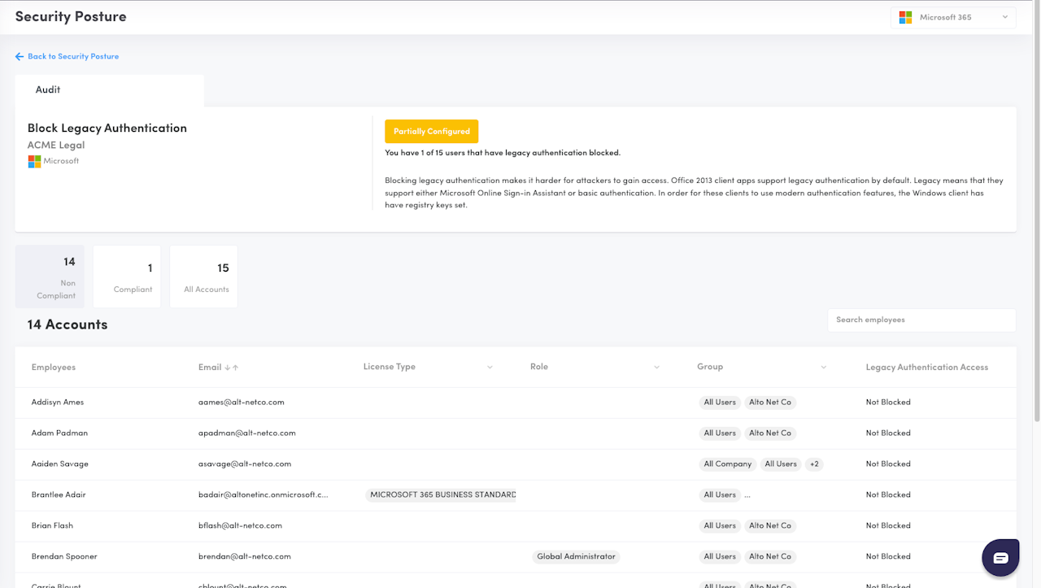
Task: Click Microsoft 365 logo in top selector
Action: 905,18
